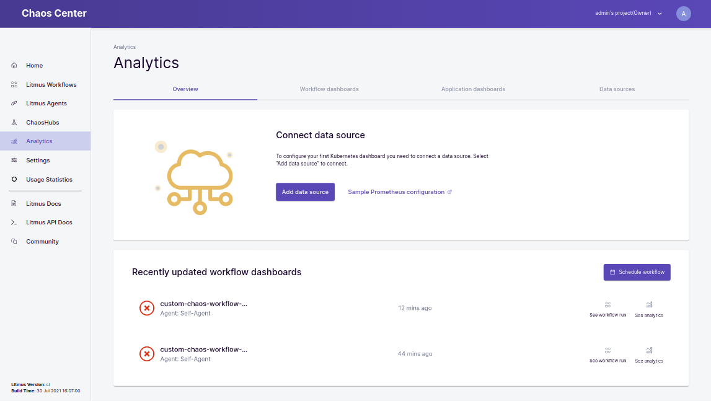Open Litmus Docs in sidebar
The width and height of the screenshot is (711, 401).
tap(43, 204)
